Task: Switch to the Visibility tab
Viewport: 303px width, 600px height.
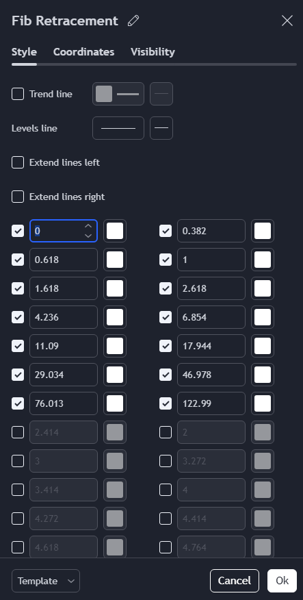Action: click(x=153, y=52)
